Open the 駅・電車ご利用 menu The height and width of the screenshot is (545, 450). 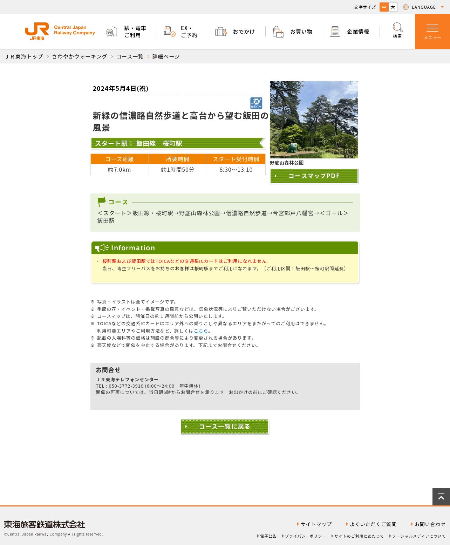click(135, 32)
